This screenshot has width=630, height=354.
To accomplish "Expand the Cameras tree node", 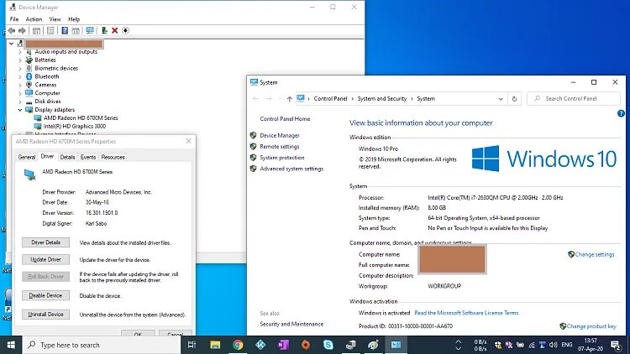I will click(20, 85).
